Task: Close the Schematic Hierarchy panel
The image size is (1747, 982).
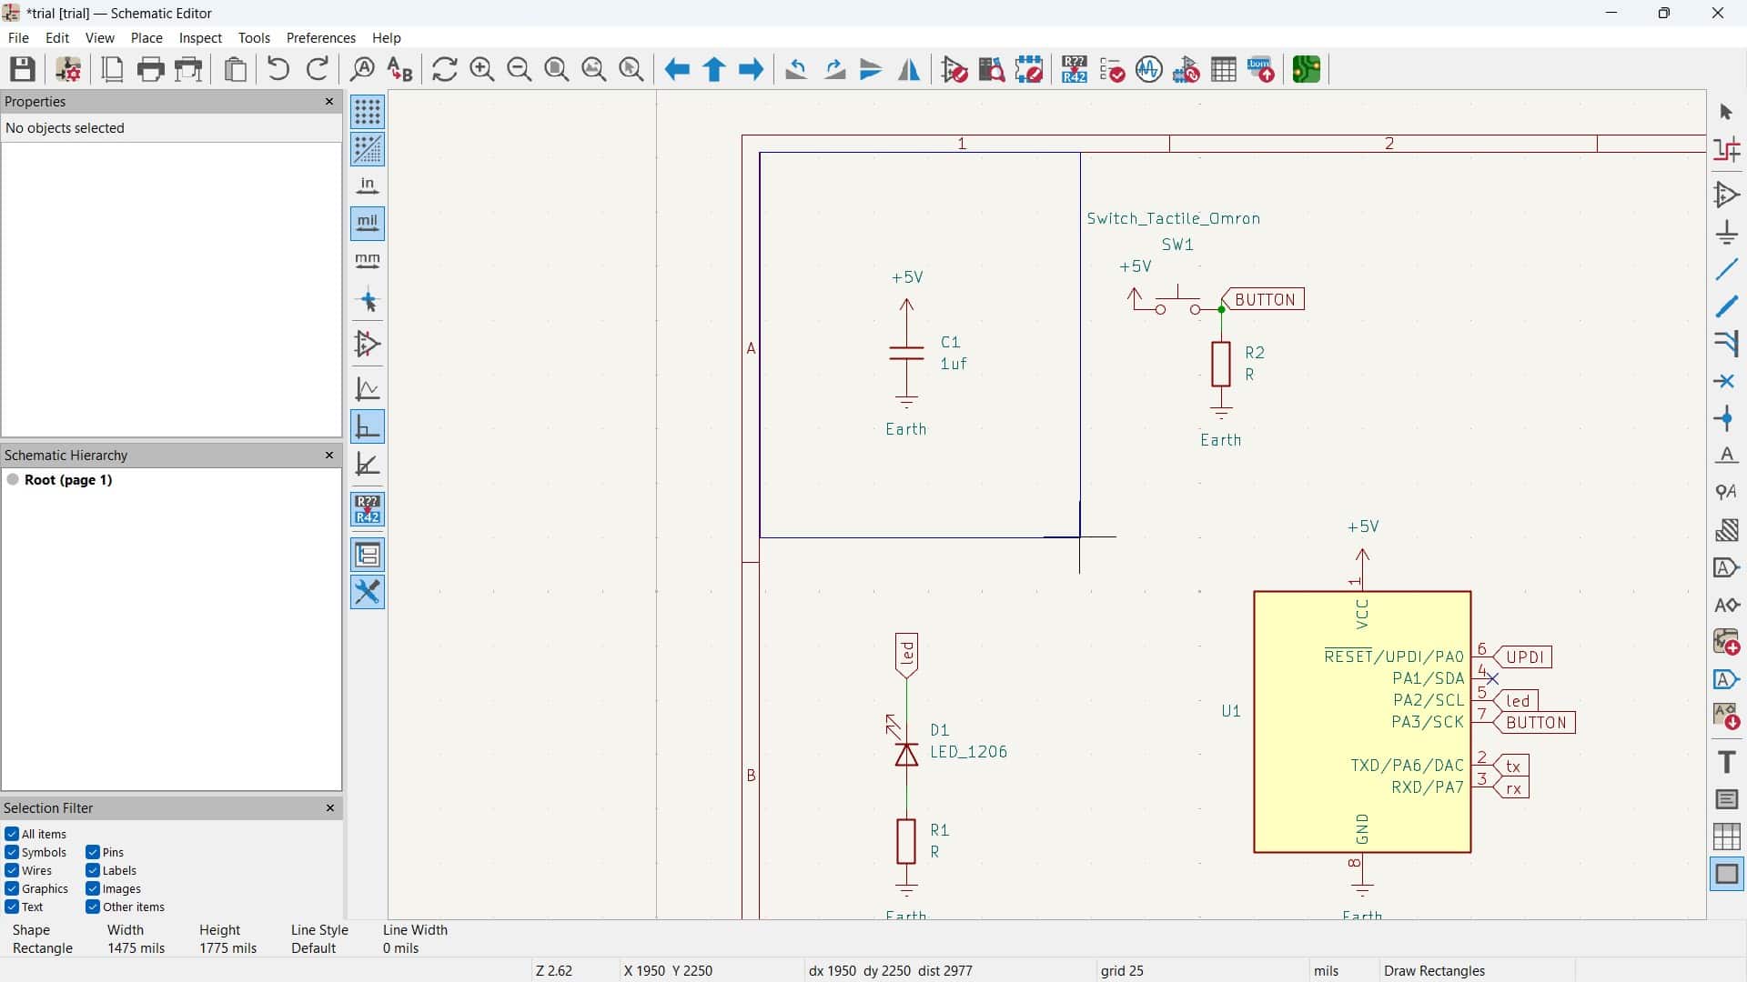Action: (x=329, y=455)
